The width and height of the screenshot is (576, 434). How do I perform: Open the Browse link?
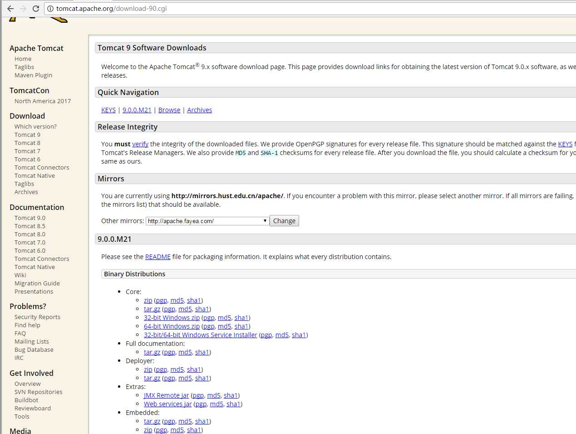(x=169, y=110)
